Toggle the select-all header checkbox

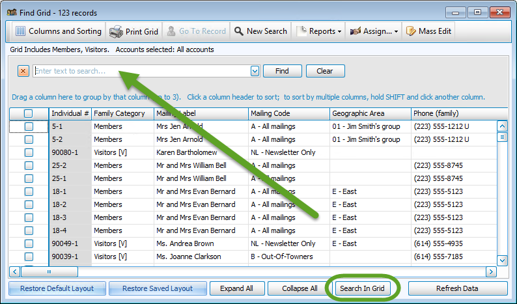[29, 113]
